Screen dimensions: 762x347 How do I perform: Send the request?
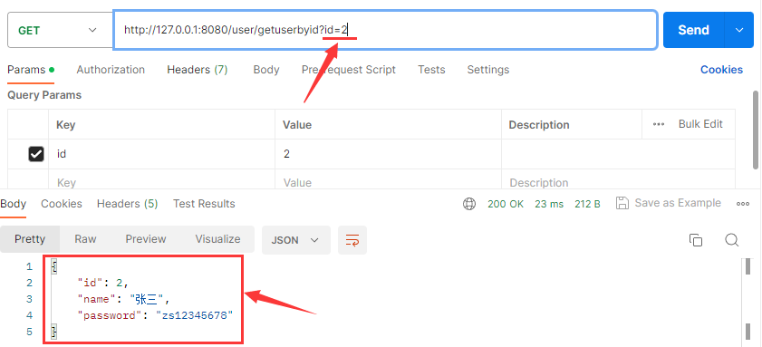(693, 30)
